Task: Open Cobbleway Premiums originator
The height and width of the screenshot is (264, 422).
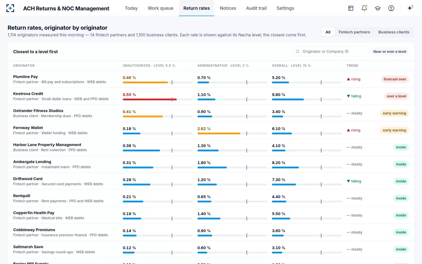Action: point(211,232)
